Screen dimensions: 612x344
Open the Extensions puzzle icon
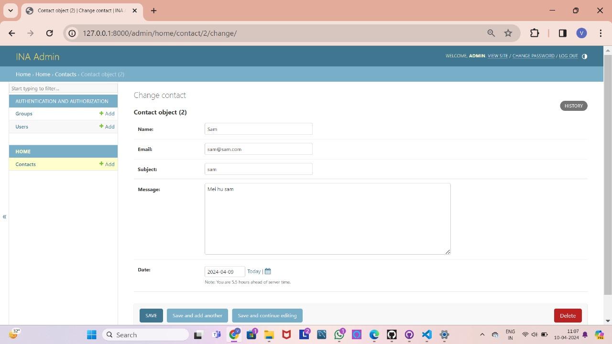535,33
